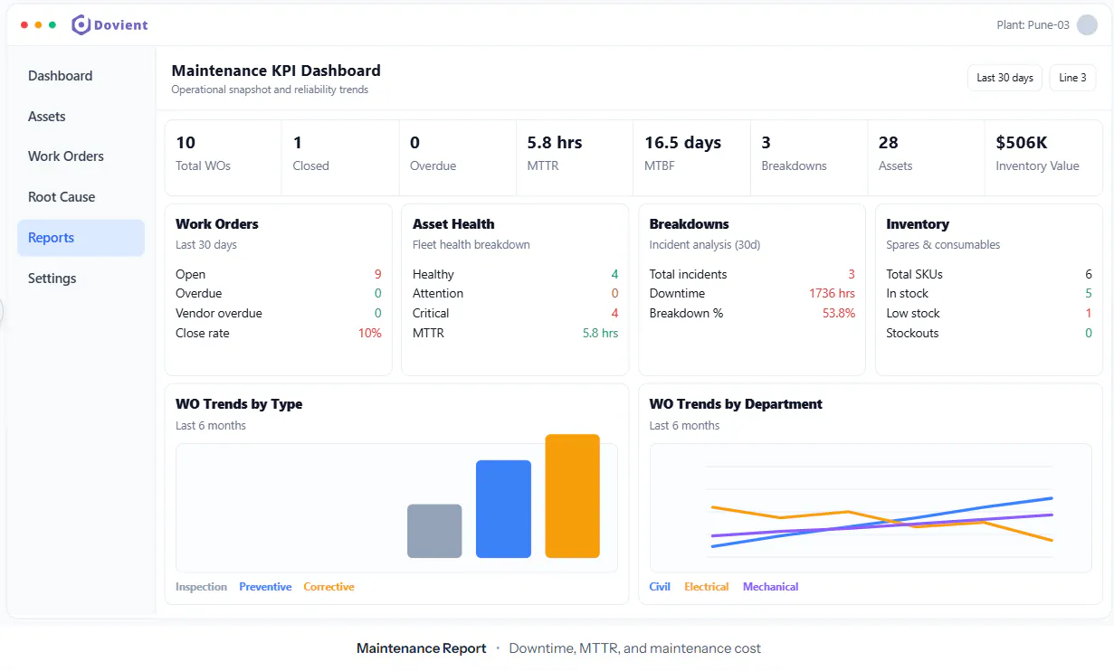Click the Line 3 filter button
Viewport: 1114px width, 671px height.
pos(1072,78)
